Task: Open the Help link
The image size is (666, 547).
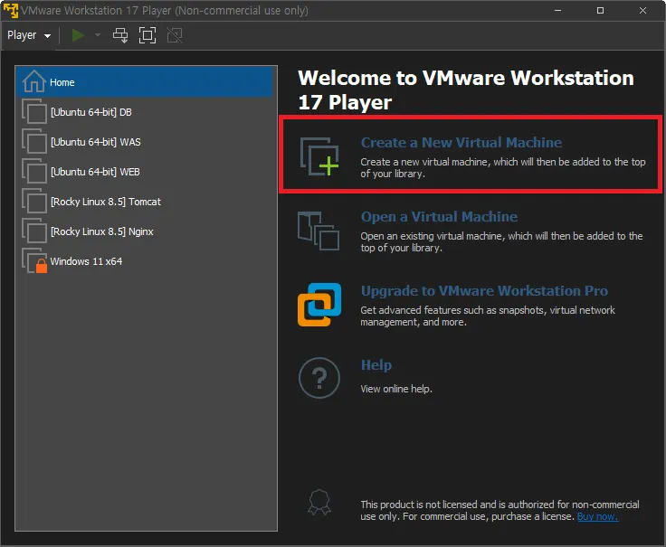Action: (376, 365)
